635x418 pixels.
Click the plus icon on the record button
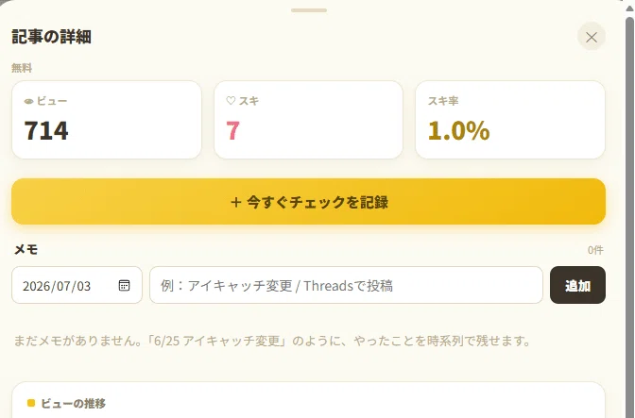point(235,202)
